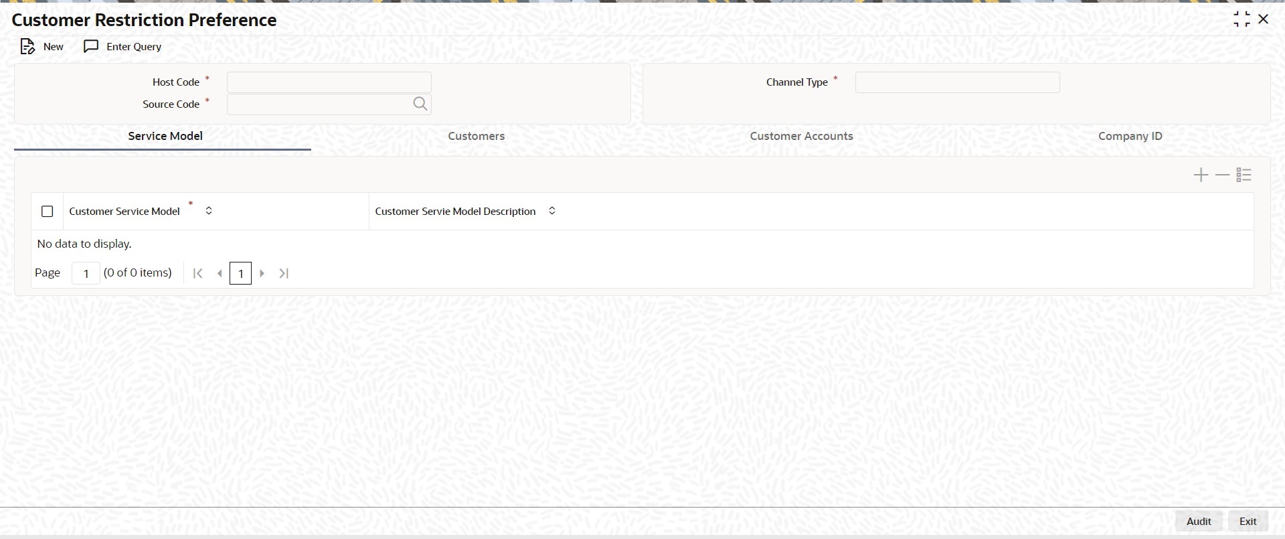Open the Customer Accounts tab
This screenshot has width=1285, height=539.
(x=802, y=136)
